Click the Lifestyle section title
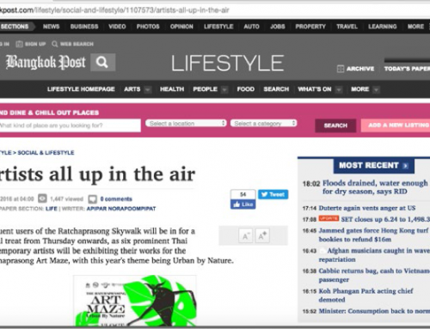Screen dimensions: 430x329 (x=228, y=63)
